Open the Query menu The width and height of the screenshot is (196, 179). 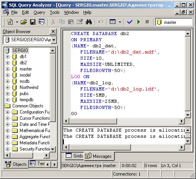(x=39, y=12)
